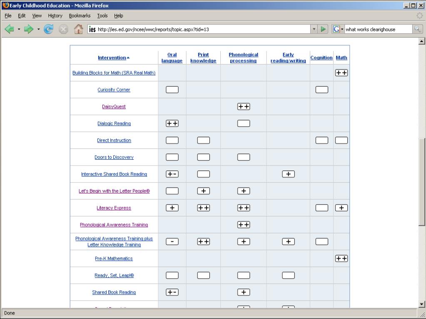Click the search magnifier button
Viewport: 426px width, 319px height.
coord(417,29)
